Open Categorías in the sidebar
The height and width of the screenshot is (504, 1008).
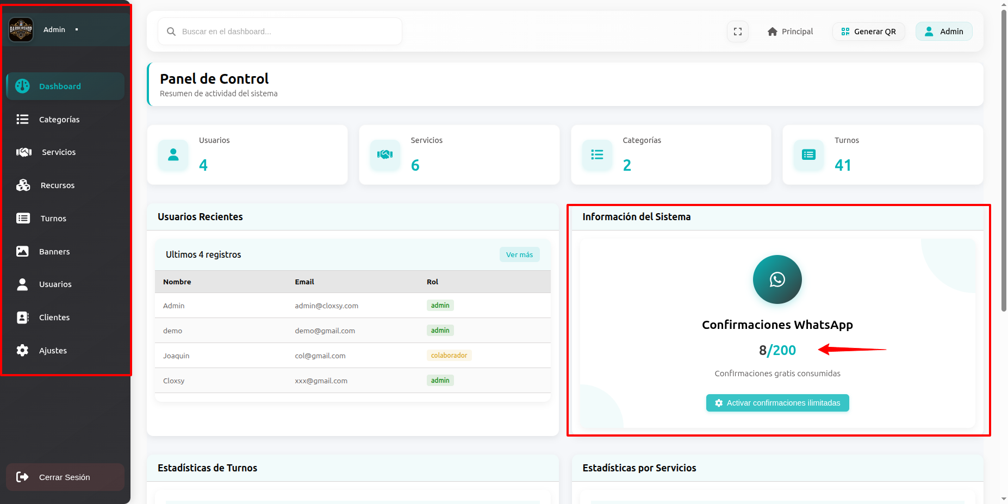59,120
